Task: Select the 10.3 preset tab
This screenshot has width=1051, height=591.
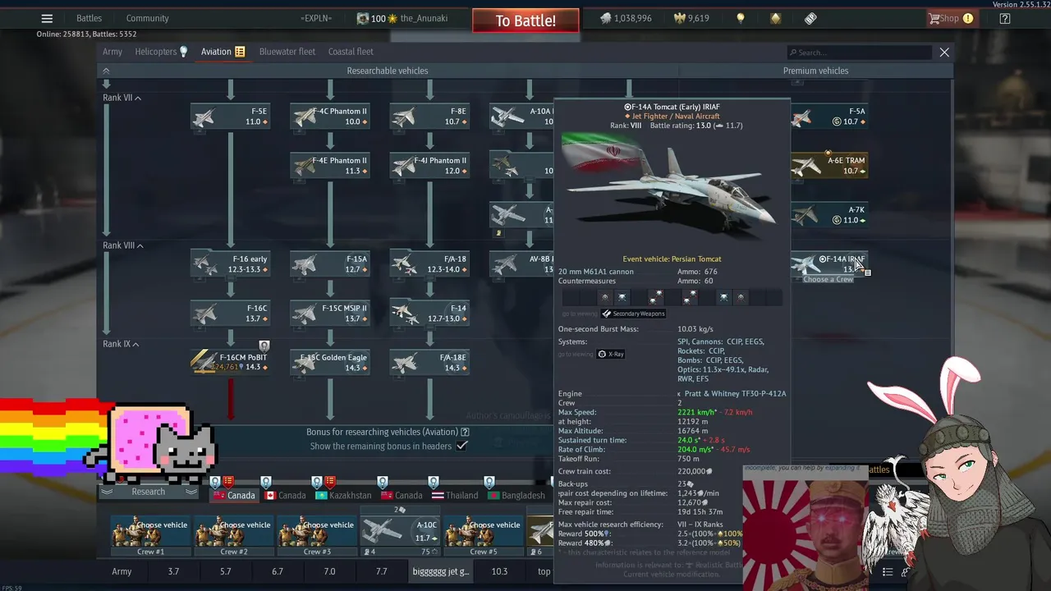Action: point(499,571)
